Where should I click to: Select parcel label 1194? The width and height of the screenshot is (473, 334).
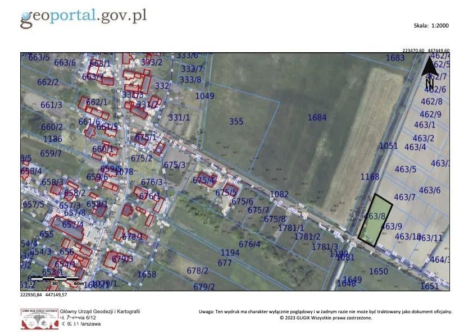pyautogui.click(x=230, y=253)
